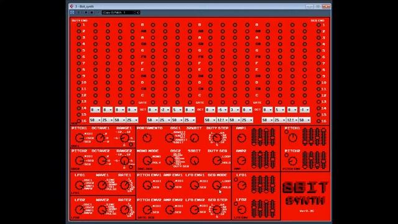Click the PITCH1 knob beside OCTAVE1
Viewport: 398px width, 224px height.
point(80,138)
